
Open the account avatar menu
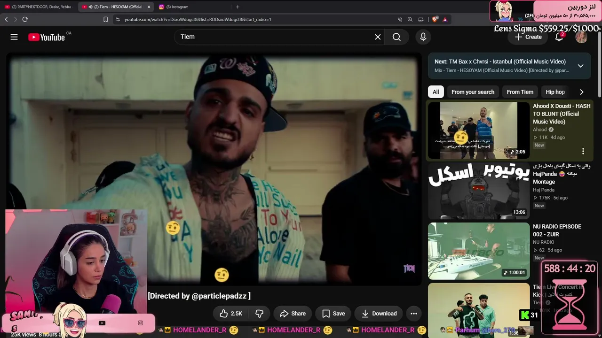[x=581, y=37]
